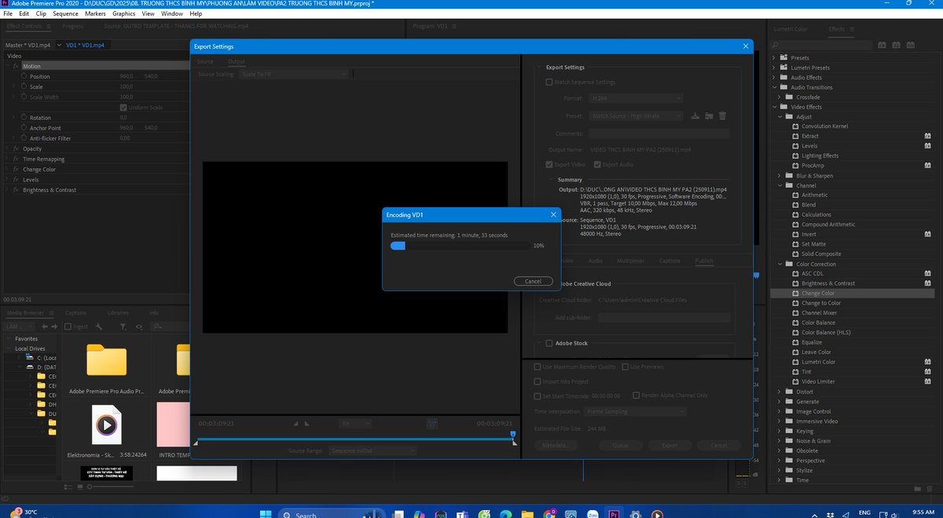Click the encoding progress bar

(460, 246)
